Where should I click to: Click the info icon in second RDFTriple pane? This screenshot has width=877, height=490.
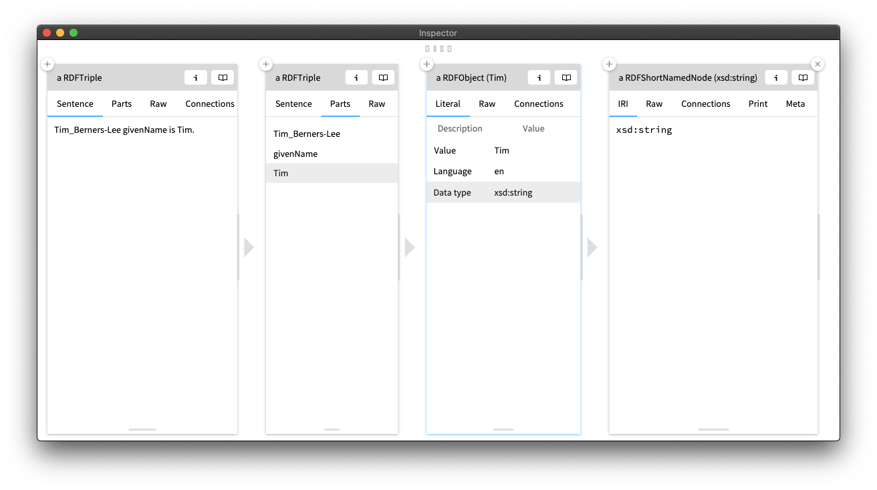click(x=356, y=77)
